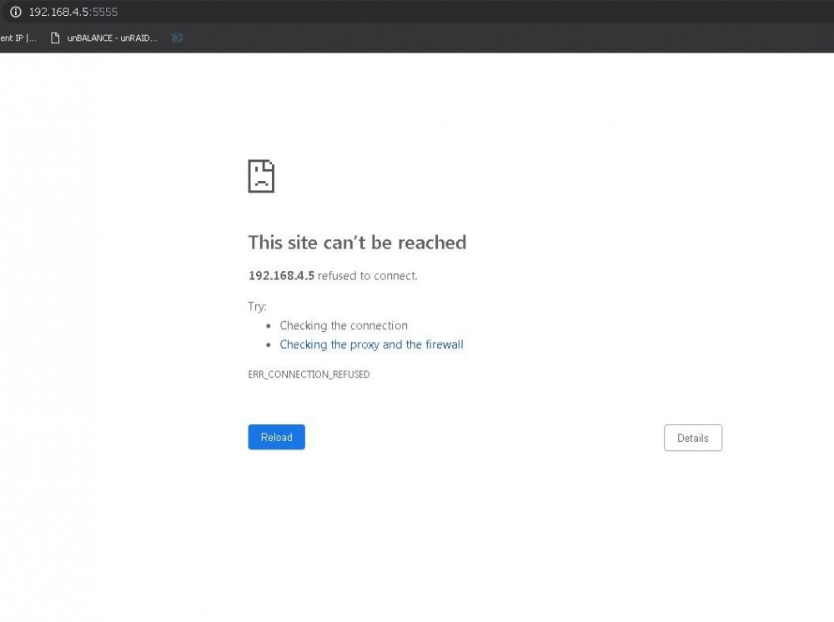This screenshot has width=834, height=622.
Task: Click 'Checking the connection' suggestion text
Action: click(x=344, y=325)
